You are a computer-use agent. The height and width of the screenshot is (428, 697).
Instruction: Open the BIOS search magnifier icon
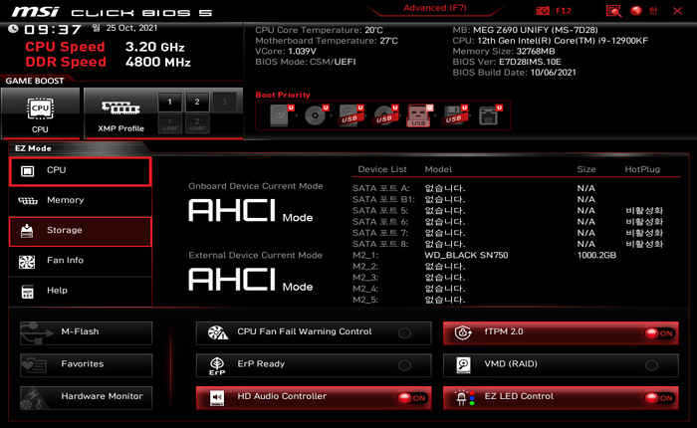(613, 10)
